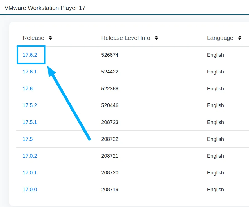Sort table by Language column
Screen dimensions: 249x207
pos(240,38)
